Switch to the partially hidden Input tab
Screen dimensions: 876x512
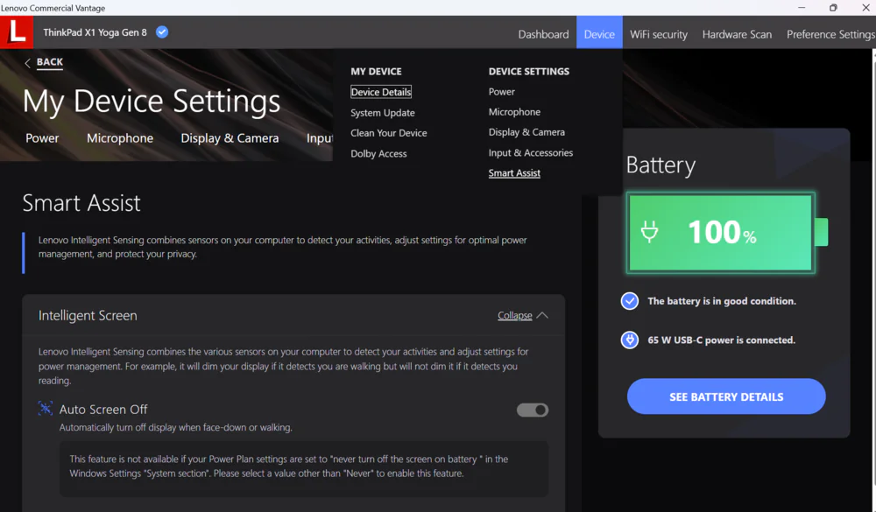coord(320,138)
